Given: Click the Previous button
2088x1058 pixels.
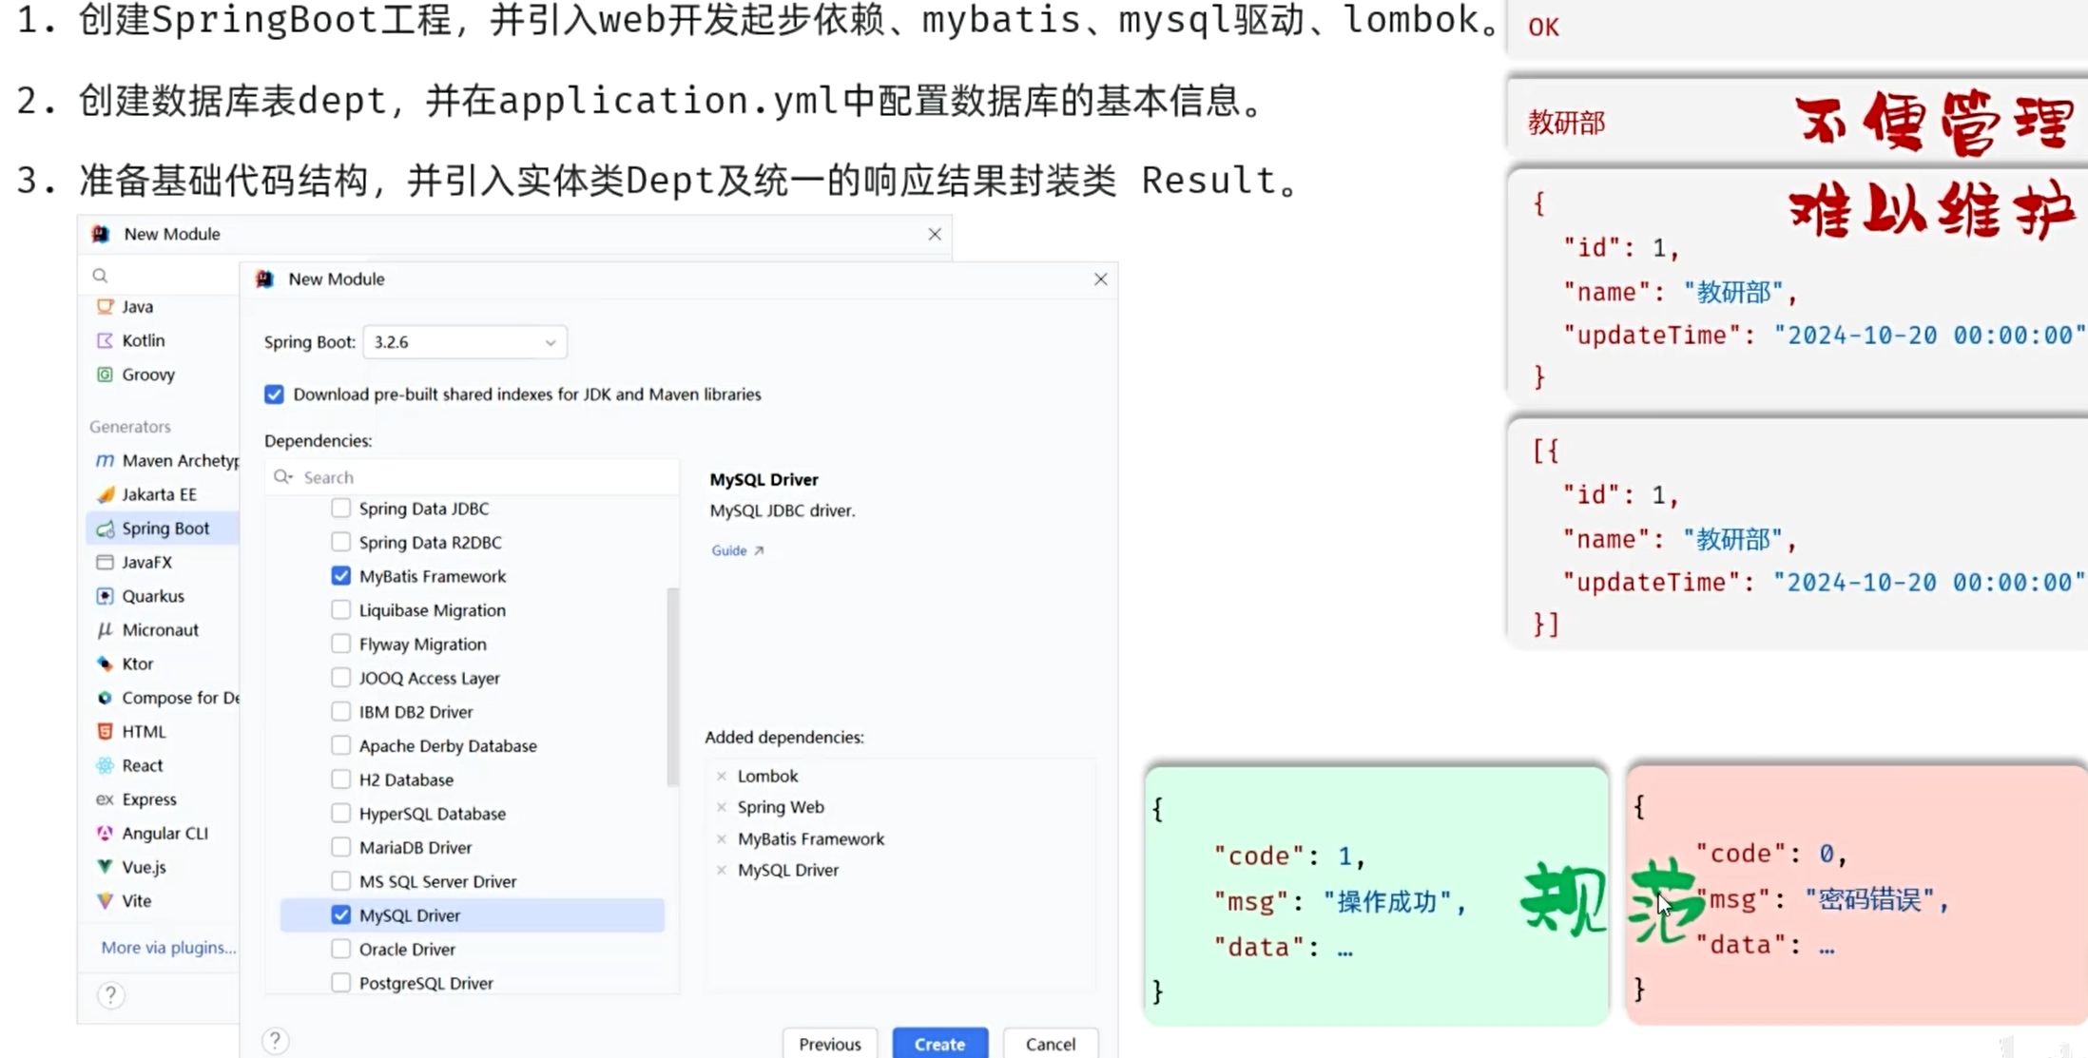Looking at the screenshot, I should tap(830, 1044).
